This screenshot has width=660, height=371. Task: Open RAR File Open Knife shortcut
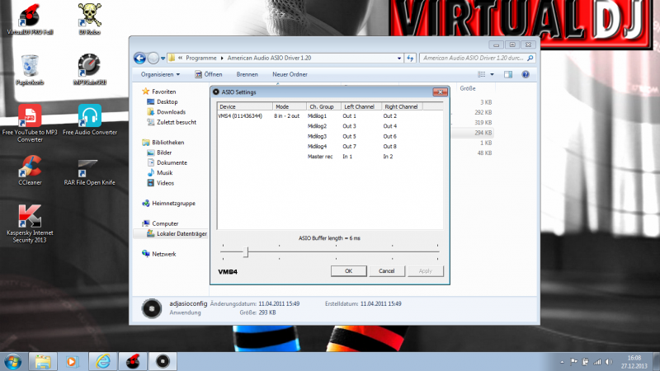(x=89, y=171)
